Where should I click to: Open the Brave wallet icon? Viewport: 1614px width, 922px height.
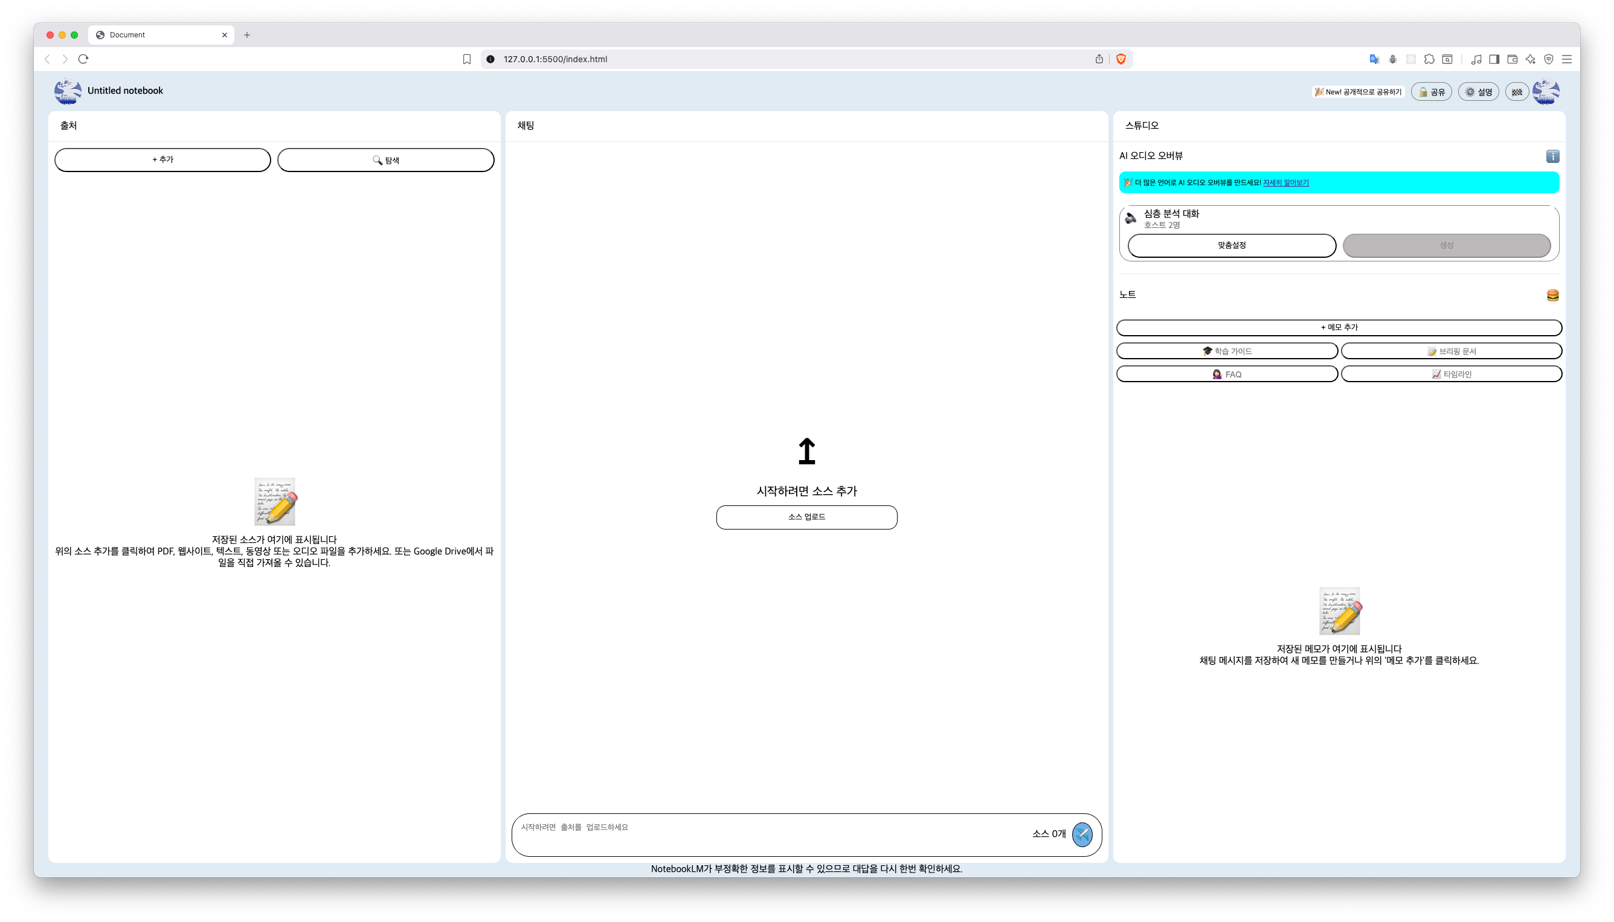click(1512, 59)
